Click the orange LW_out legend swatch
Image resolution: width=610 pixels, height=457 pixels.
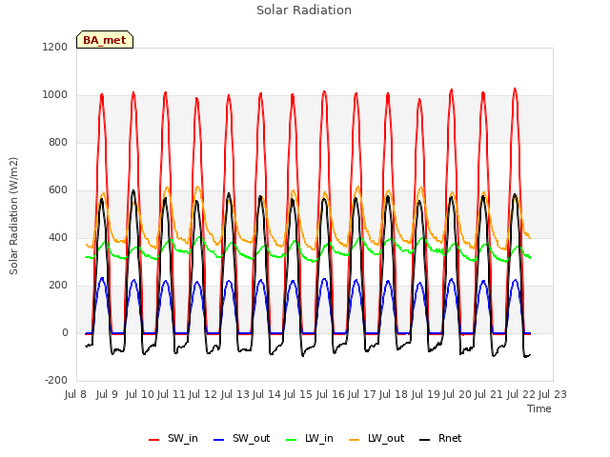[355, 440]
